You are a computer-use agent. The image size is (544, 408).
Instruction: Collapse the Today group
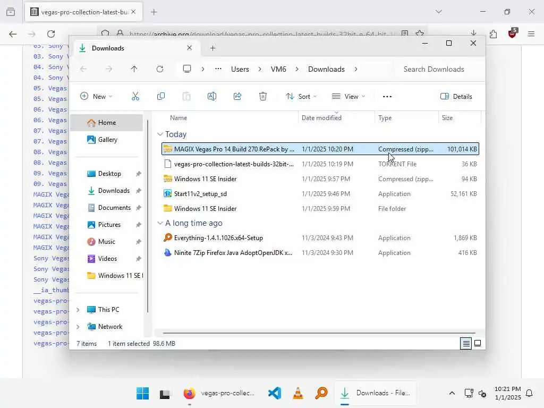point(160,134)
